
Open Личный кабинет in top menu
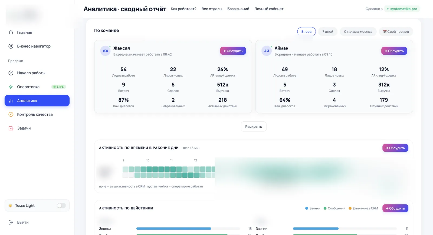tap(269, 9)
